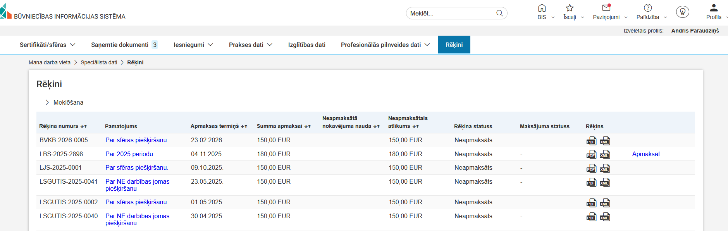
Task: Click the BIS home icon
Action: pyautogui.click(x=542, y=8)
